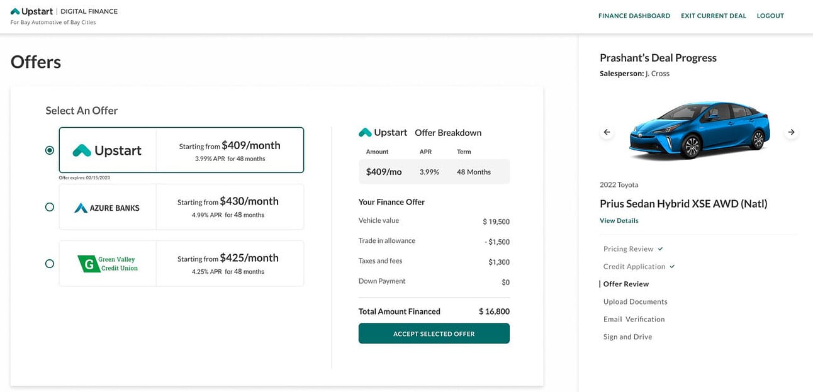Click the blue Prius vehicle image

699,131
